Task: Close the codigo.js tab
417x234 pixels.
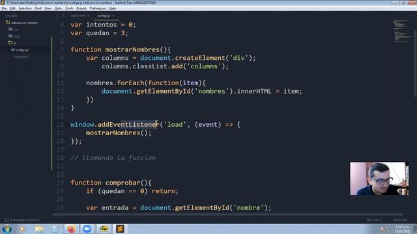Action: click(x=113, y=16)
